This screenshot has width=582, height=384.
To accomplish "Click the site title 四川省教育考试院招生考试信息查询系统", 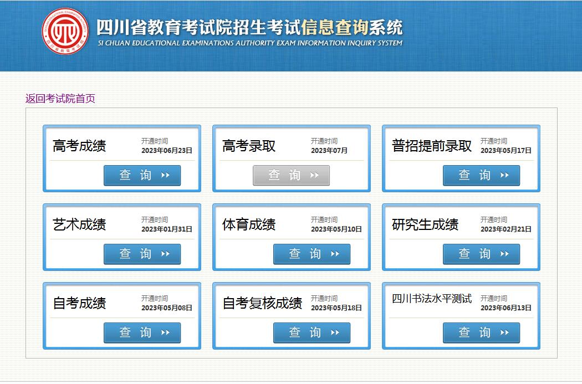I will click(249, 27).
